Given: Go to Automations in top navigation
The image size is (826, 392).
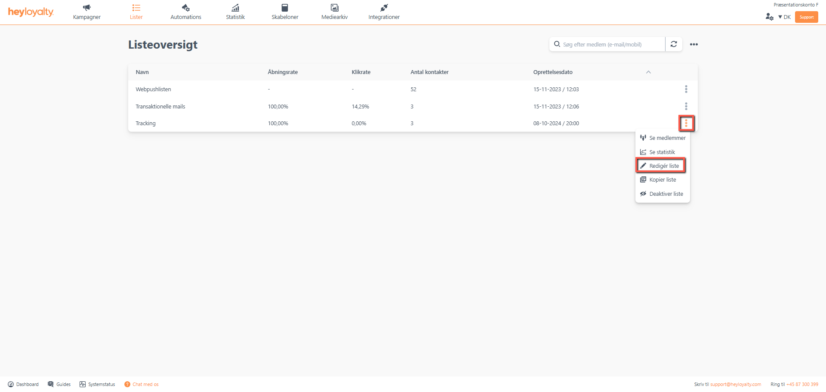Looking at the screenshot, I should (x=185, y=12).
